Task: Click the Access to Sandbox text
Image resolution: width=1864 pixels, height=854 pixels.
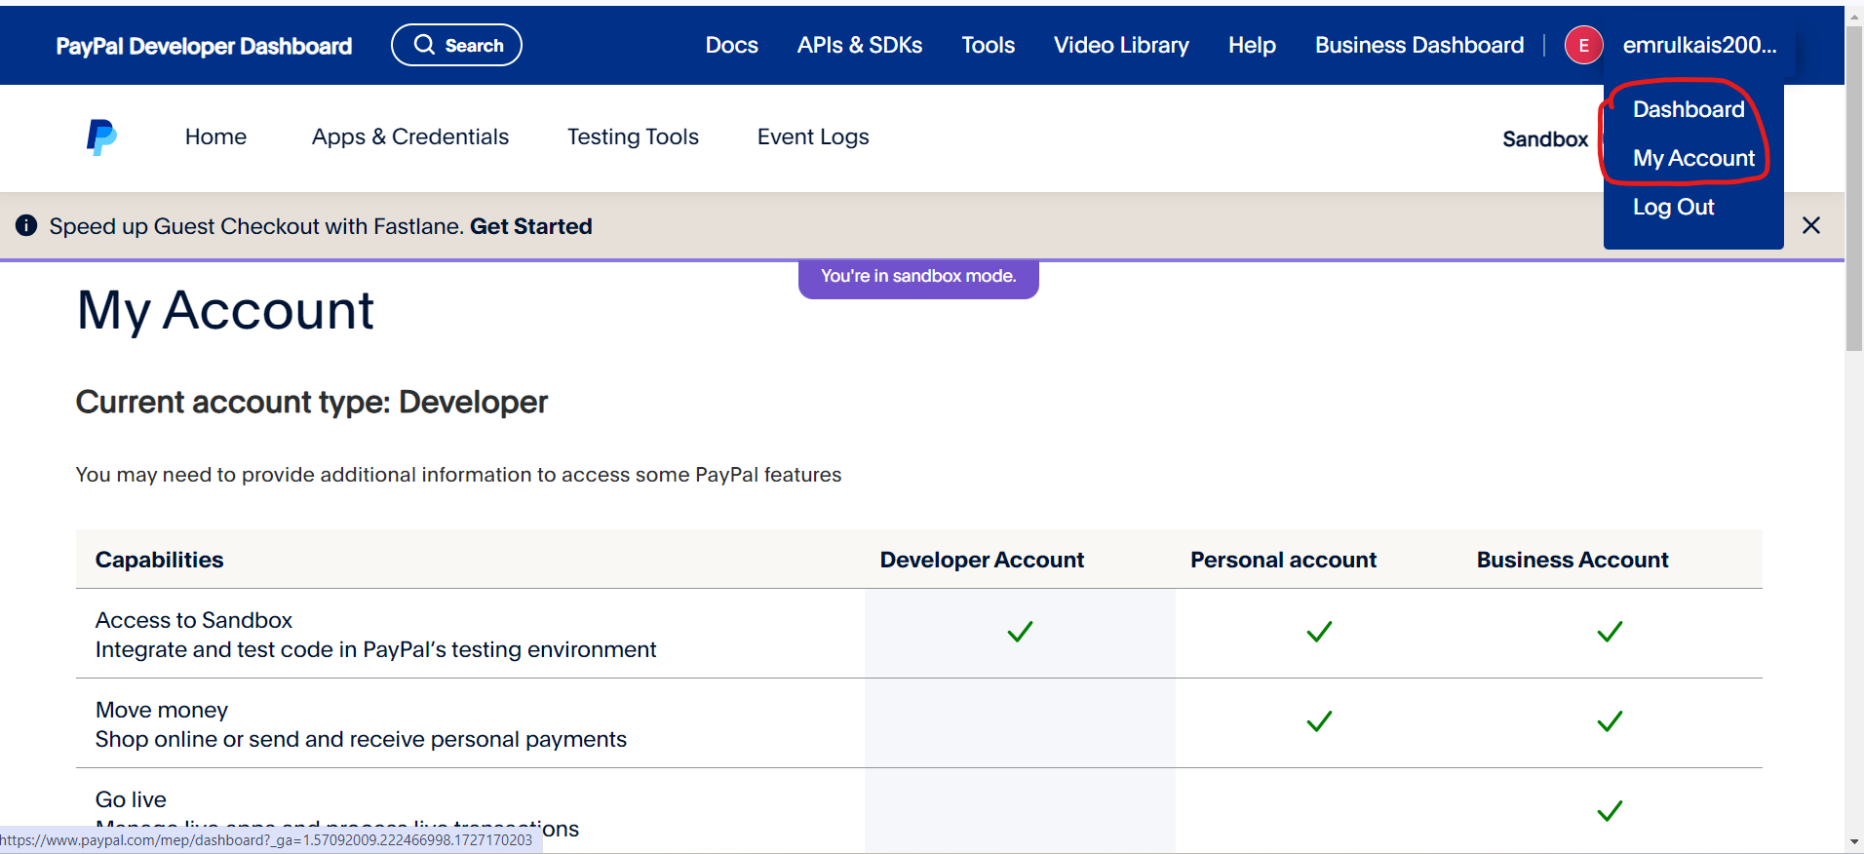Action: point(194,620)
